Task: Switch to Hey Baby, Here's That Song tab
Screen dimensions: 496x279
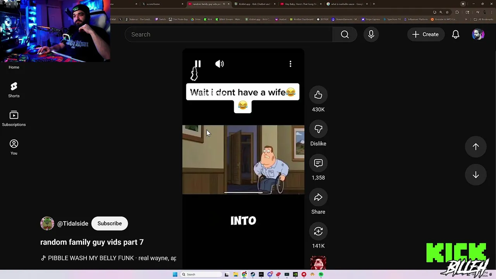Action: [300, 4]
